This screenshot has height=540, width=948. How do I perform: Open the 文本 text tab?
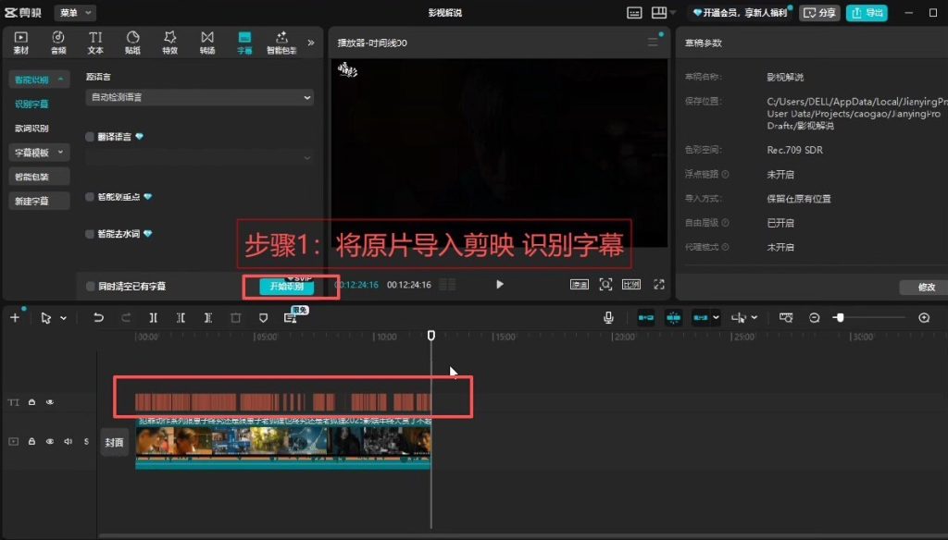95,43
